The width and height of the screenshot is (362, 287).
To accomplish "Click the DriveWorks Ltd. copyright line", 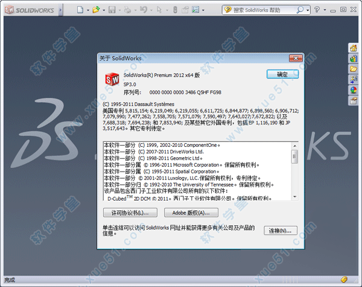I will point(154,152).
